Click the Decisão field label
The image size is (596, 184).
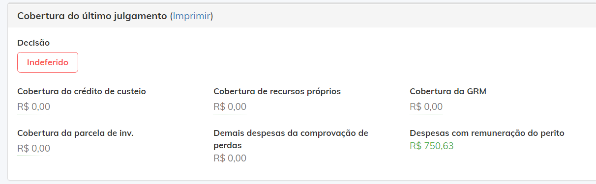click(33, 43)
